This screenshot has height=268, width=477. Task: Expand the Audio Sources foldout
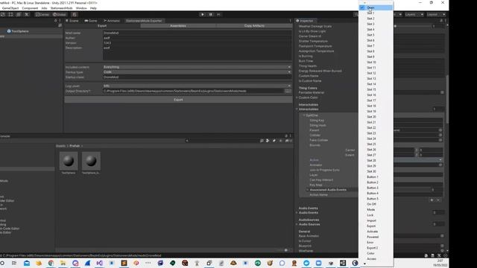297,224
